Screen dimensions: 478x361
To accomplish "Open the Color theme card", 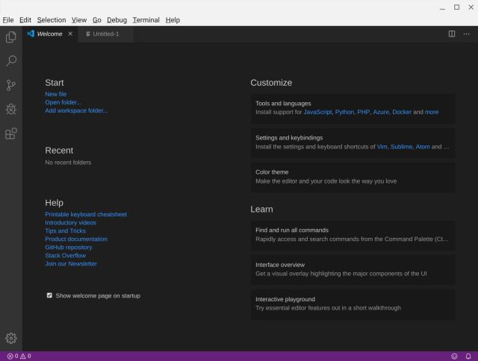I will tap(353, 177).
